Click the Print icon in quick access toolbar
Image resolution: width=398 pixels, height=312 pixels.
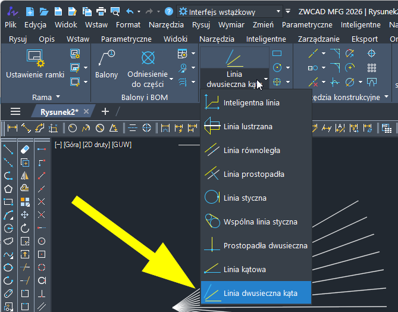coord(101,11)
